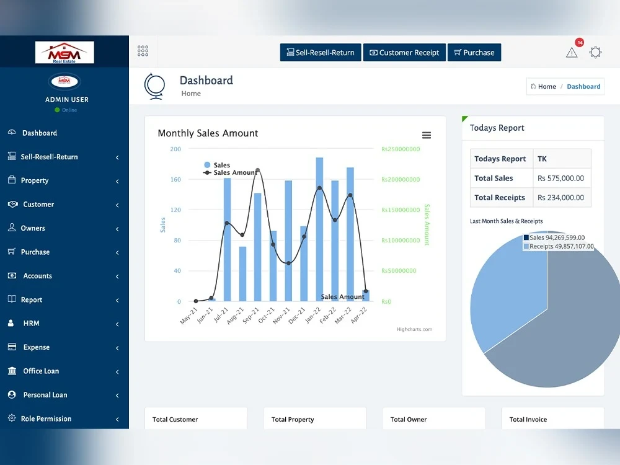This screenshot has width=620, height=465.
Task: Click the Rs 234,000.00 Total Receipts value
Action: pos(560,198)
